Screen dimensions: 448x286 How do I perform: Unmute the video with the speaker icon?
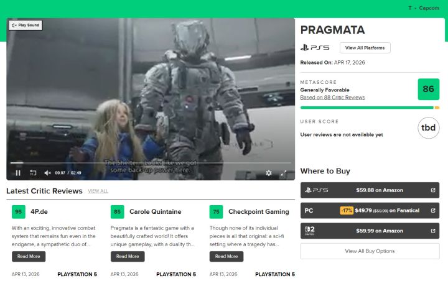pos(48,173)
